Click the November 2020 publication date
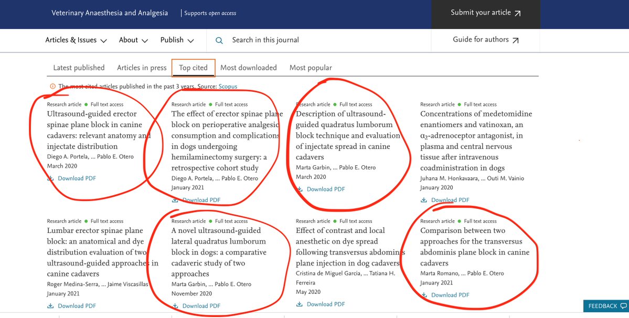Image resolution: width=629 pixels, height=318 pixels. [191, 293]
